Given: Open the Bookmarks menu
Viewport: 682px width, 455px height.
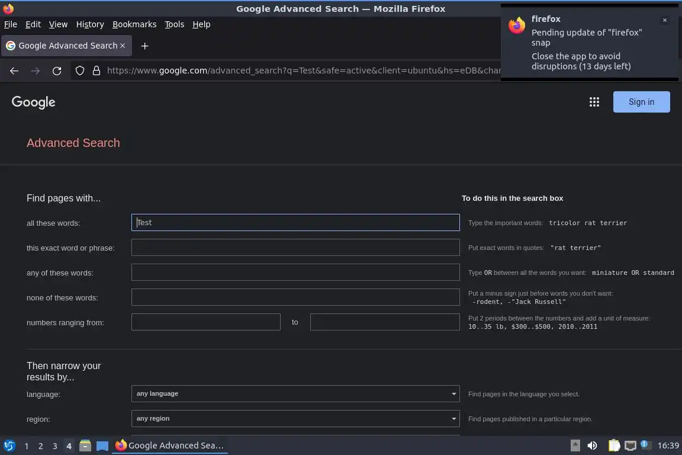Looking at the screenshot, I should coord(134,24).
